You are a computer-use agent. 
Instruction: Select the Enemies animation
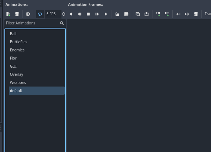click(x=37, y=50)
